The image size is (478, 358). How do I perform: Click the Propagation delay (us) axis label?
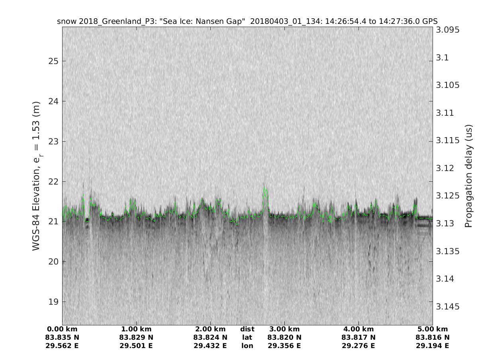(469, 176)
